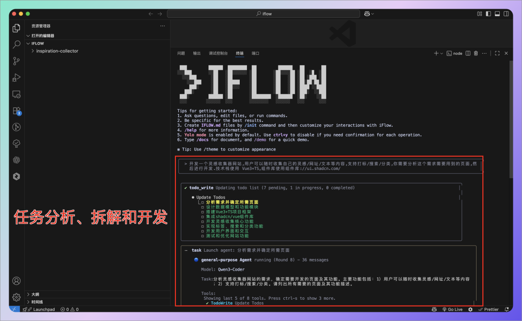Open the Copilot icon menu in title bar

click(369, 14)
